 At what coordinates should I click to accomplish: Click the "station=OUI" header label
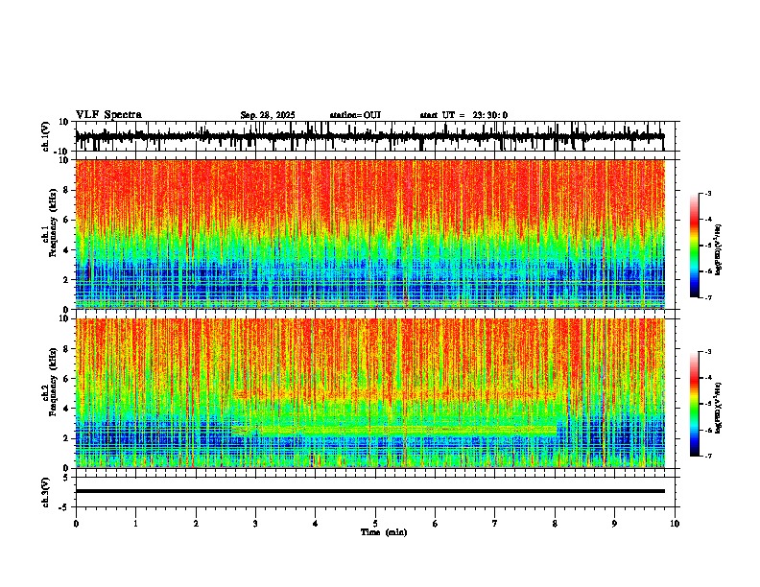point(355,115)
